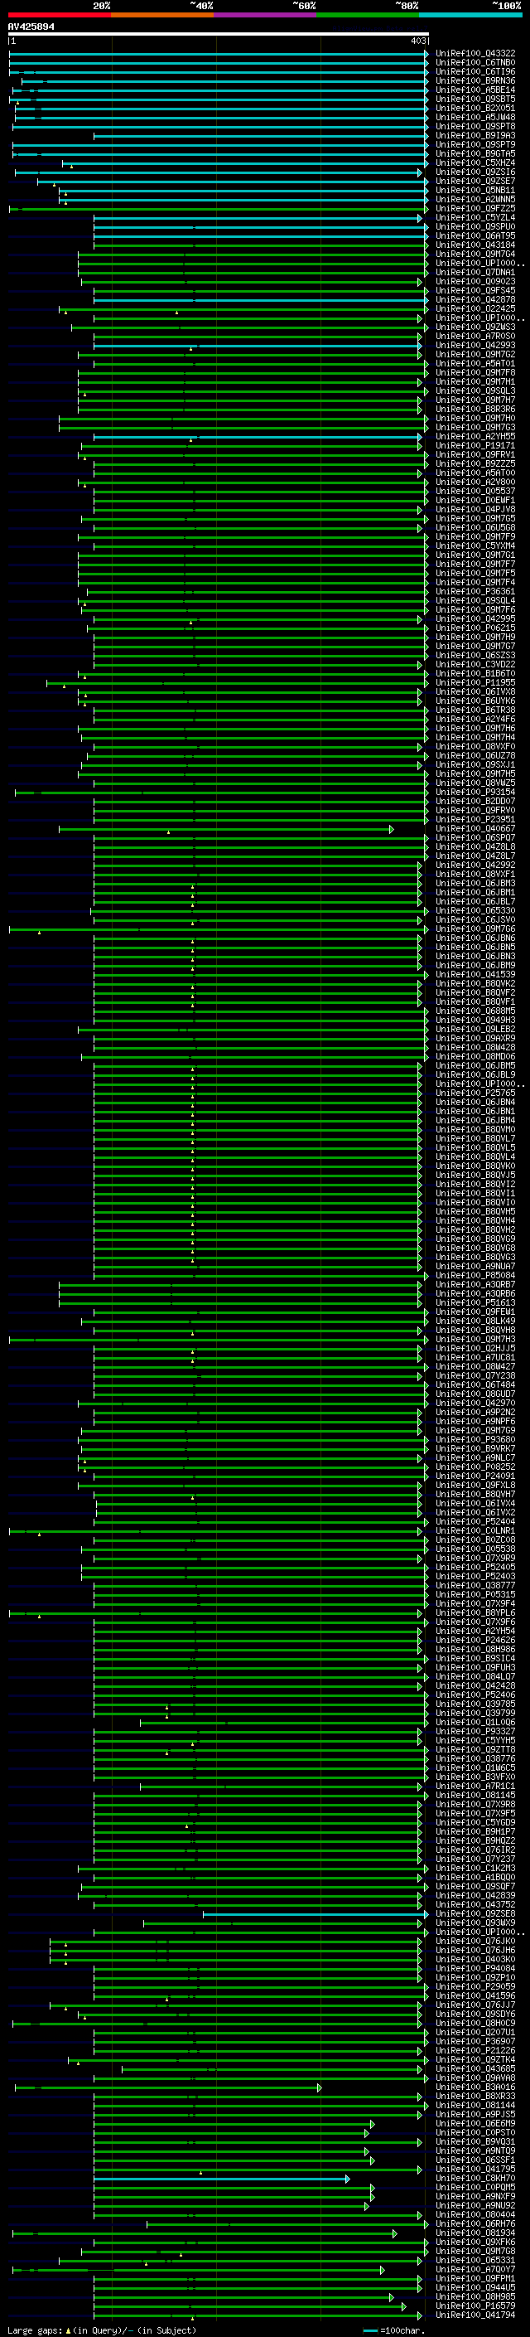Screen dimensions: 530x2337
Task: Select the UniRef100_P23951 label
Action: pos(475,819)
